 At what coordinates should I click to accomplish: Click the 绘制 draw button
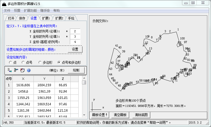pyautogui.click(x=76, y=70)
